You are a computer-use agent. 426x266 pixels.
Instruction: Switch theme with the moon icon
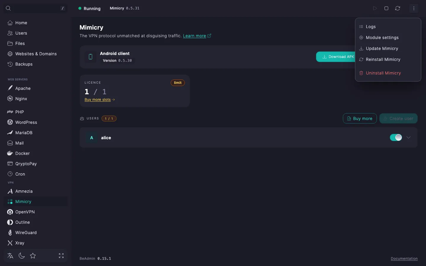[x=22, y=256]
